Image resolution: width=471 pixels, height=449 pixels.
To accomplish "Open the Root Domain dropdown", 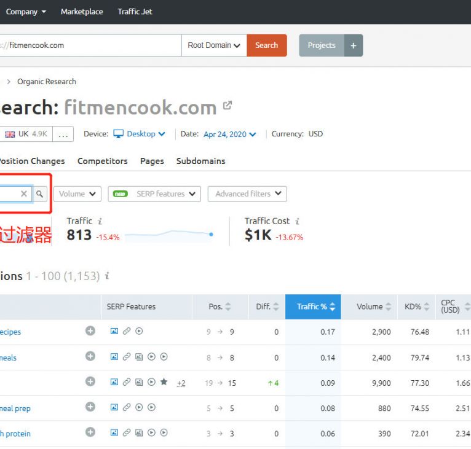I will click(x=214, y=45).
